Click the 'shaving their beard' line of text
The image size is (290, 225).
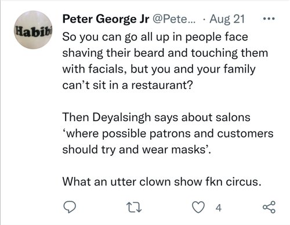(x=165, y=53)
